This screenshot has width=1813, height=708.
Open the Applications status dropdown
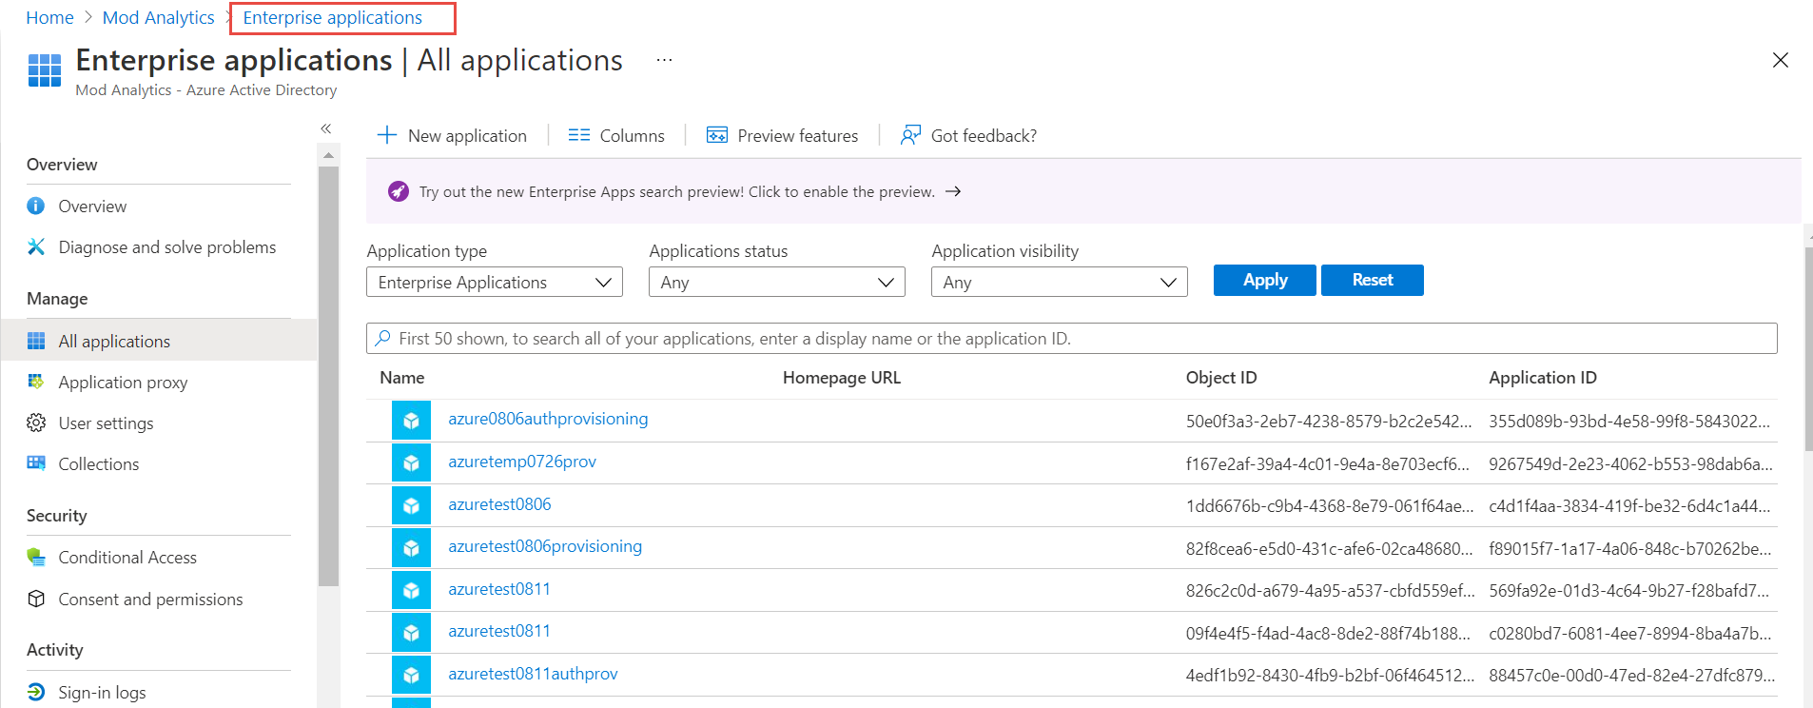pos(777,282)
